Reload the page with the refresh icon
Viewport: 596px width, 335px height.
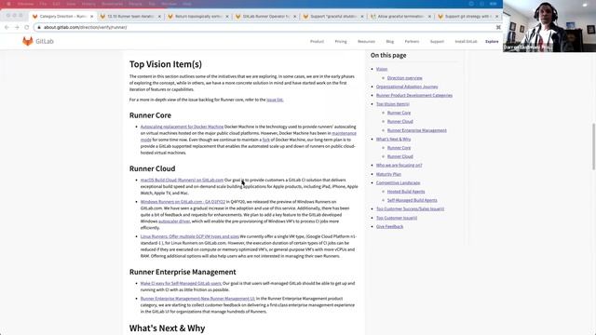[x=27, y=27]
